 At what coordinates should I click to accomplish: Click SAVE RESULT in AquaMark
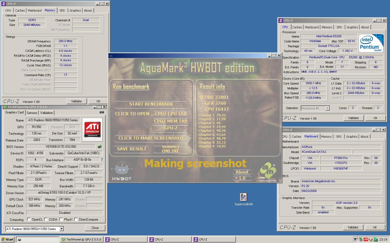132,149
